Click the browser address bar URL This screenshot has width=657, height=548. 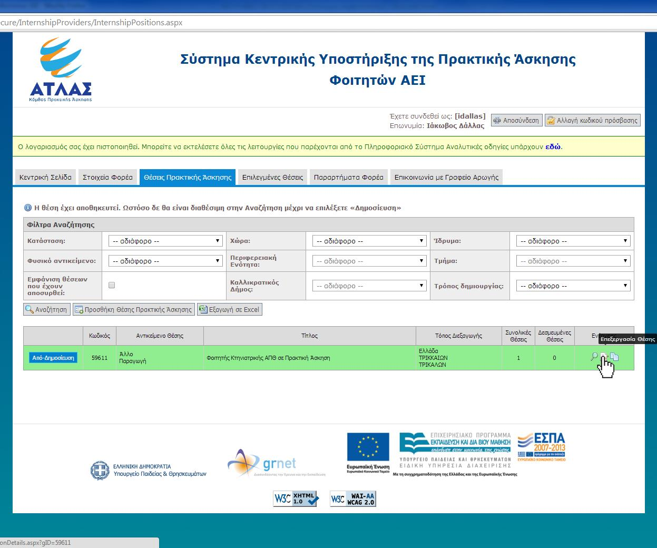pyautogui.click(x=91, y=23)
